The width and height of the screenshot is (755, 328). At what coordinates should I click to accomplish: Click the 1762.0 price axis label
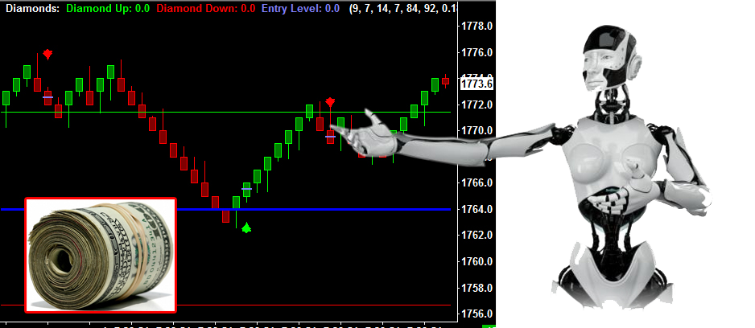click(477, 236)
